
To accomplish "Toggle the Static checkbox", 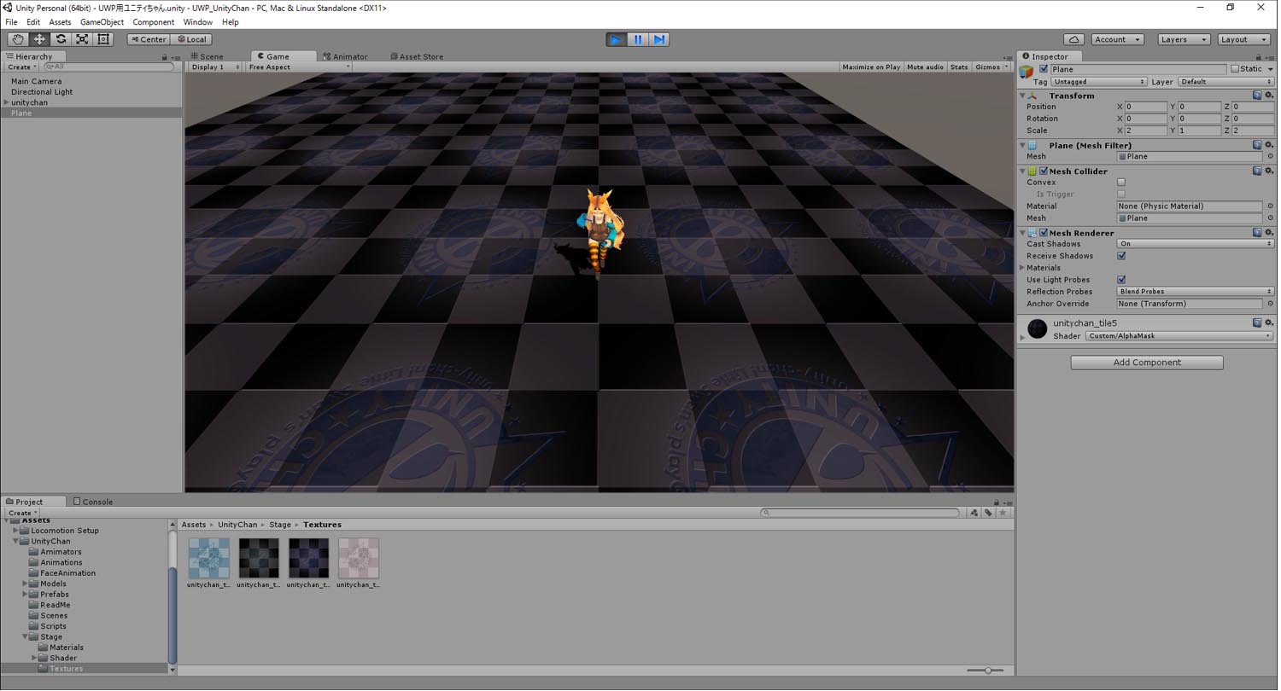I will point(1235,69).
